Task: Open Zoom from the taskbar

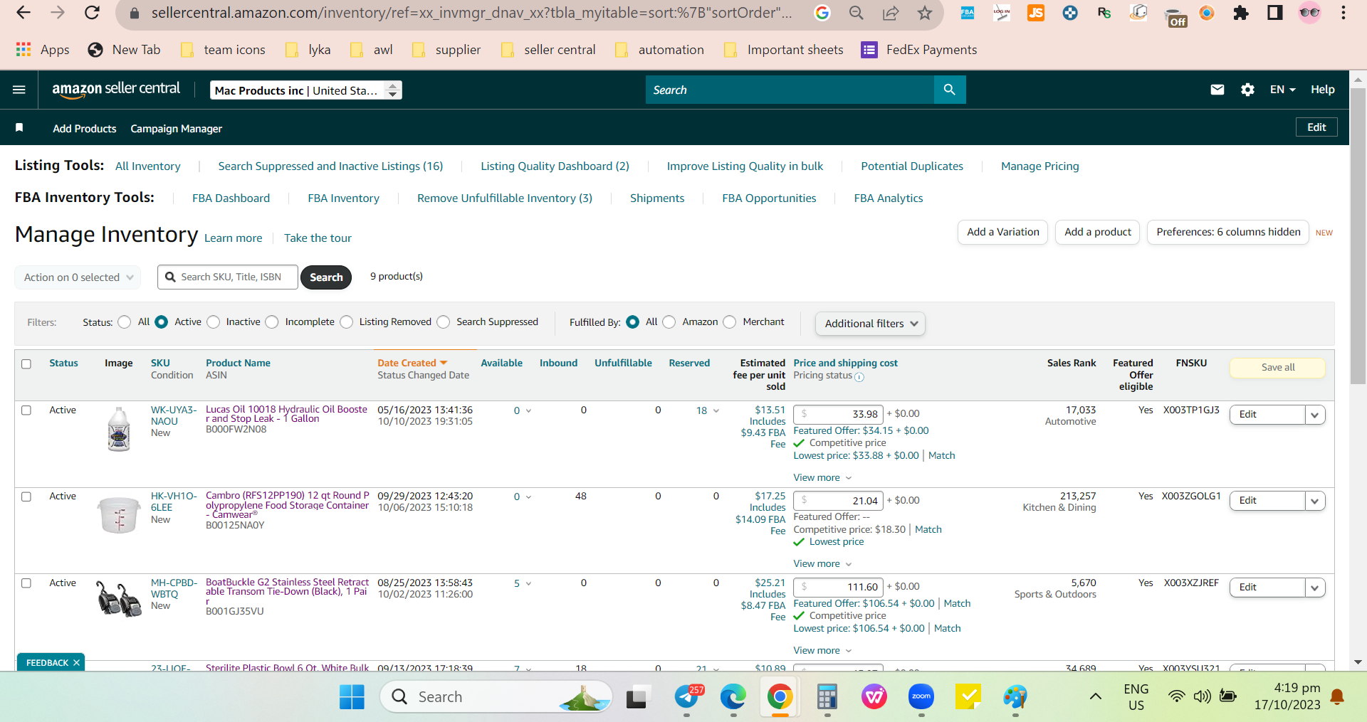Action: (x=921, y=697)
